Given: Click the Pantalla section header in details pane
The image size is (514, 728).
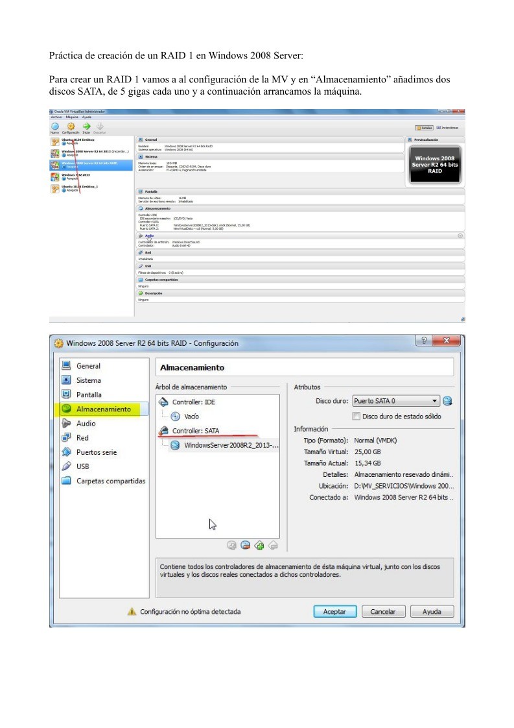Looking at the screenshot, I should tap(301, 191).
